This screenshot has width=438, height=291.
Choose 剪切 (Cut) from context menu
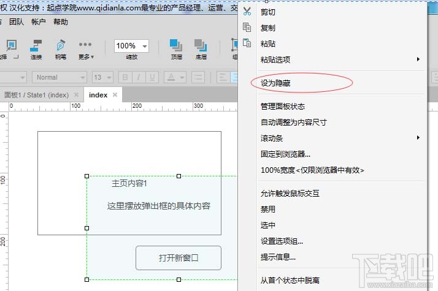(268, 12)
